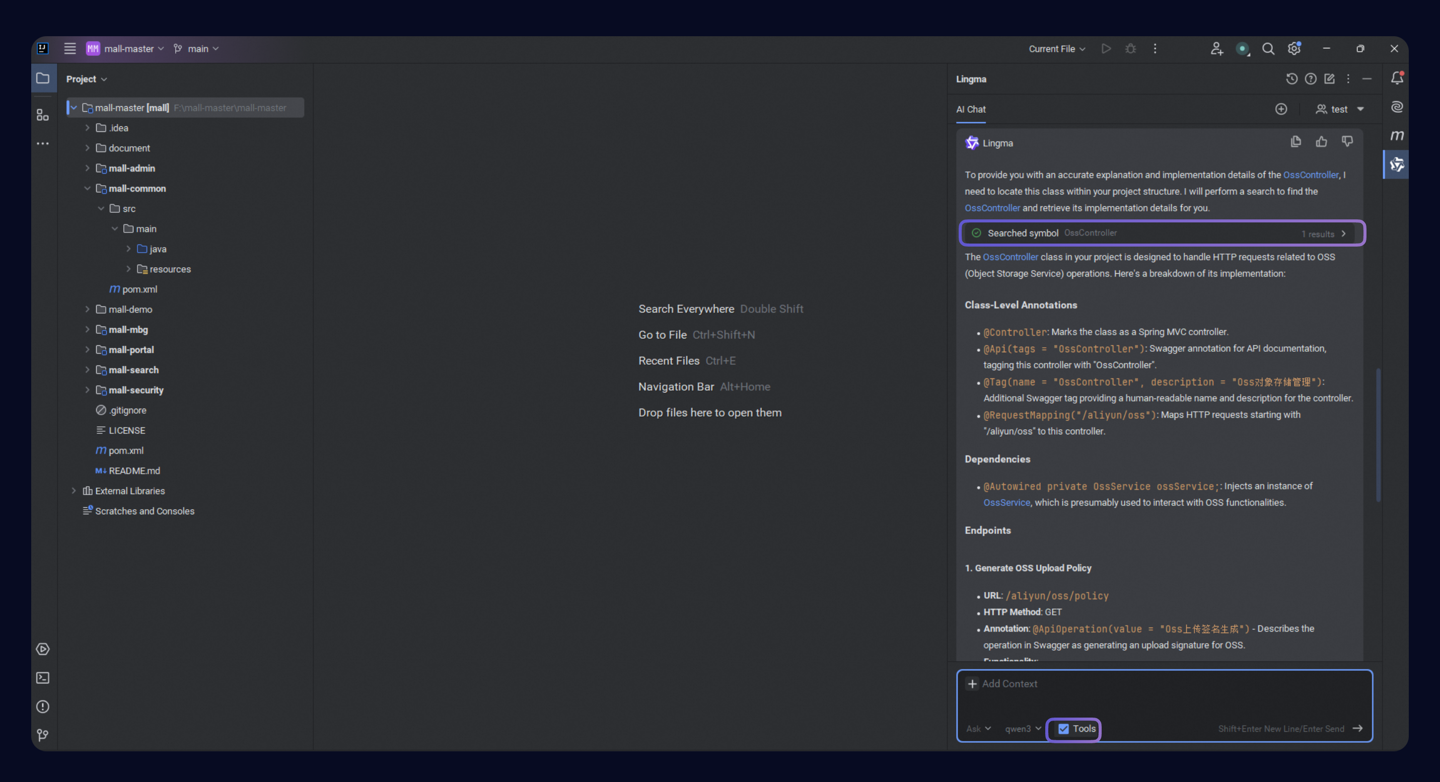The image size is (1440, 782).
Task: Start a new chat with plus icon
Action: 1281,109
